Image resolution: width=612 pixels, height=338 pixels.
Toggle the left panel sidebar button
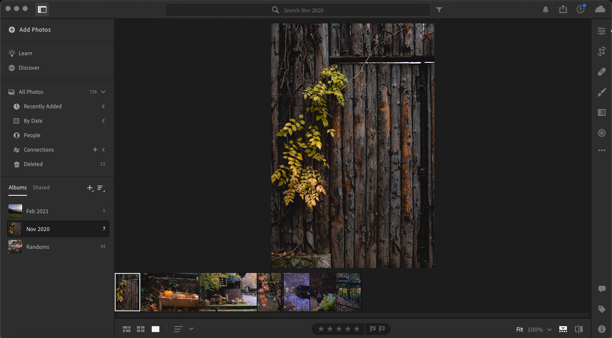coord(42,9)
